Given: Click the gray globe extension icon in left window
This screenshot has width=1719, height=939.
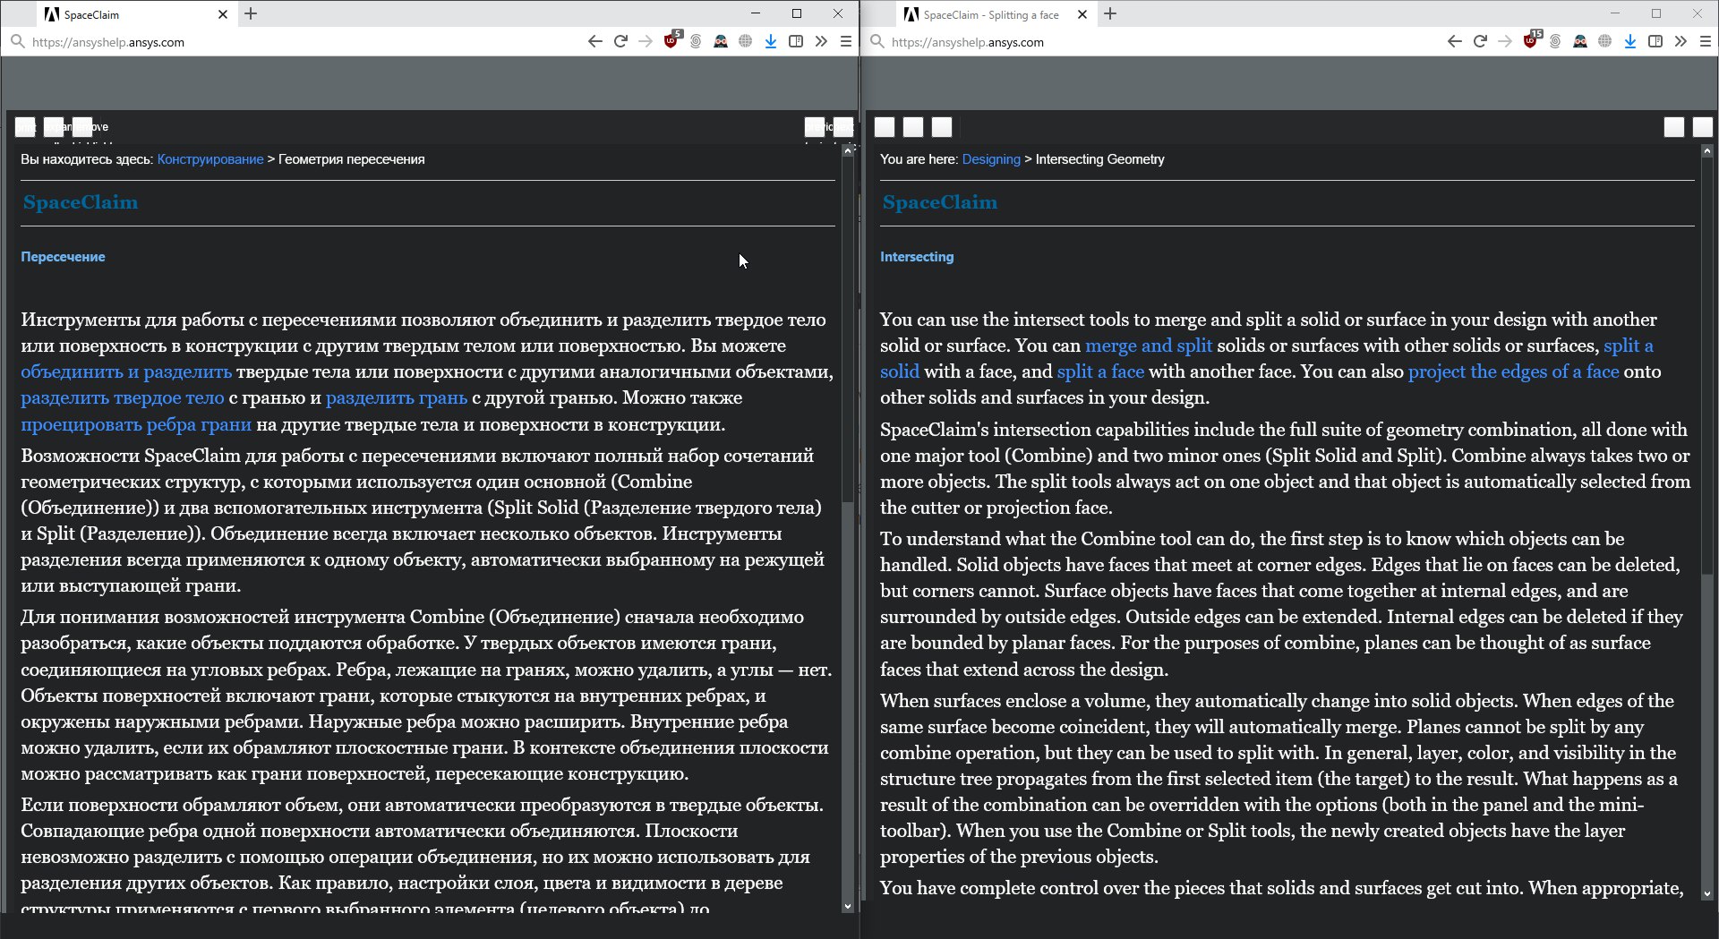Looking at the screenshot, I should point(745,41).
